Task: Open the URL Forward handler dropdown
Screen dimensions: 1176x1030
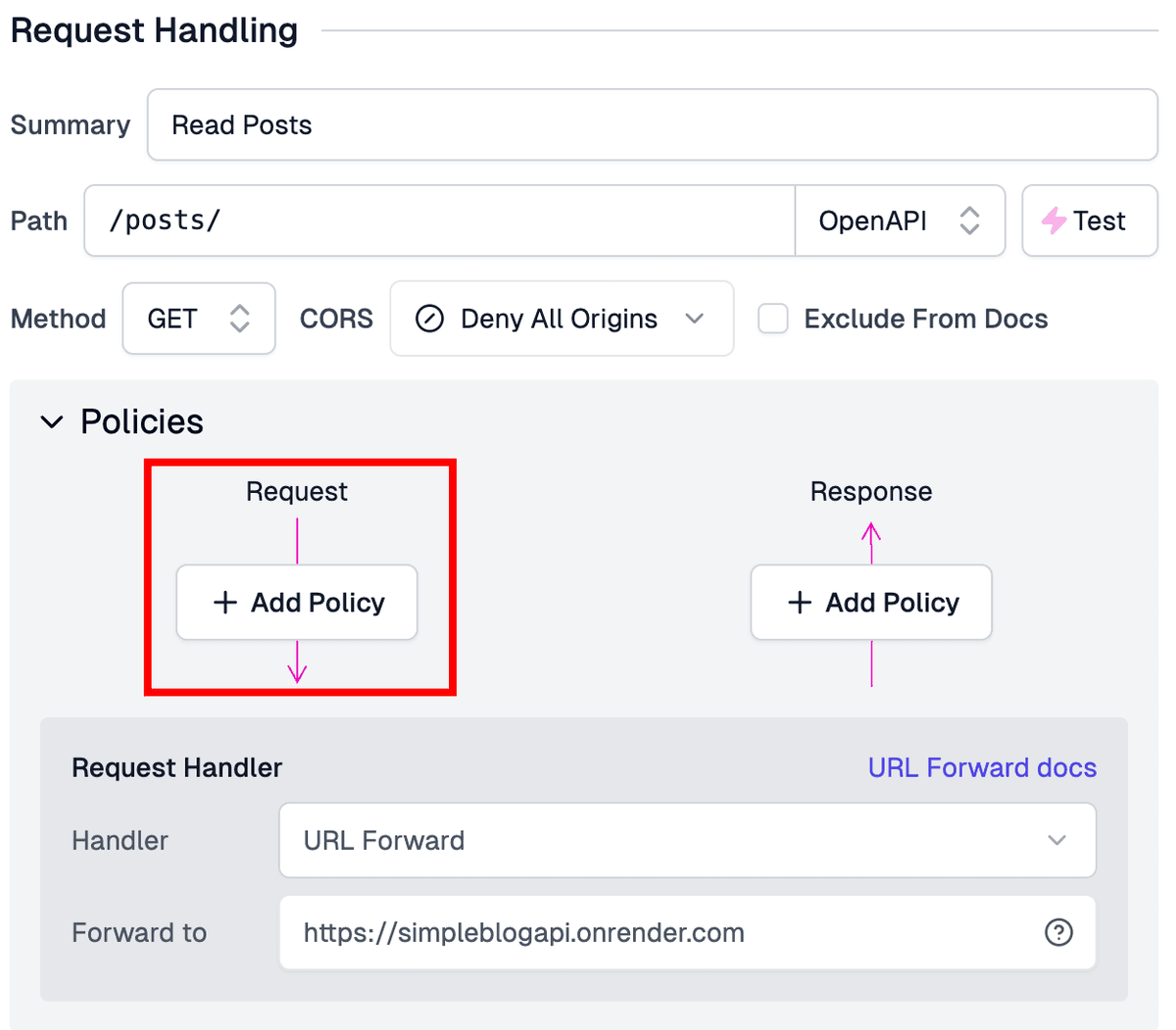Action: tap(686, 840)
